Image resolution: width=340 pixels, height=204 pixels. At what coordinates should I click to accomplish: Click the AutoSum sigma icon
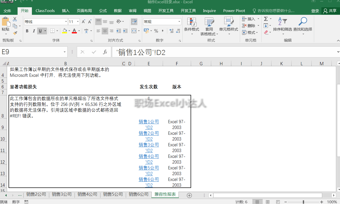coord(266,19)
